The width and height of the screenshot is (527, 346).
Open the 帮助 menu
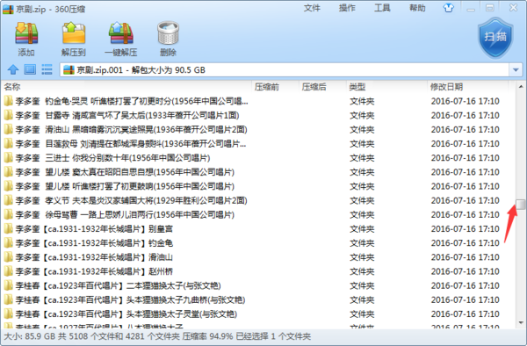pos(417,8)
